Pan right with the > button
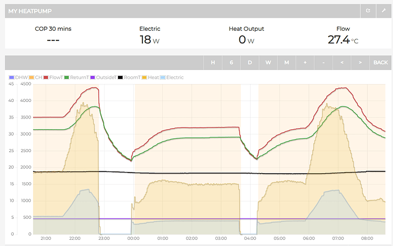Viewport: 393px width, 246px height. (x=360, y=63)
